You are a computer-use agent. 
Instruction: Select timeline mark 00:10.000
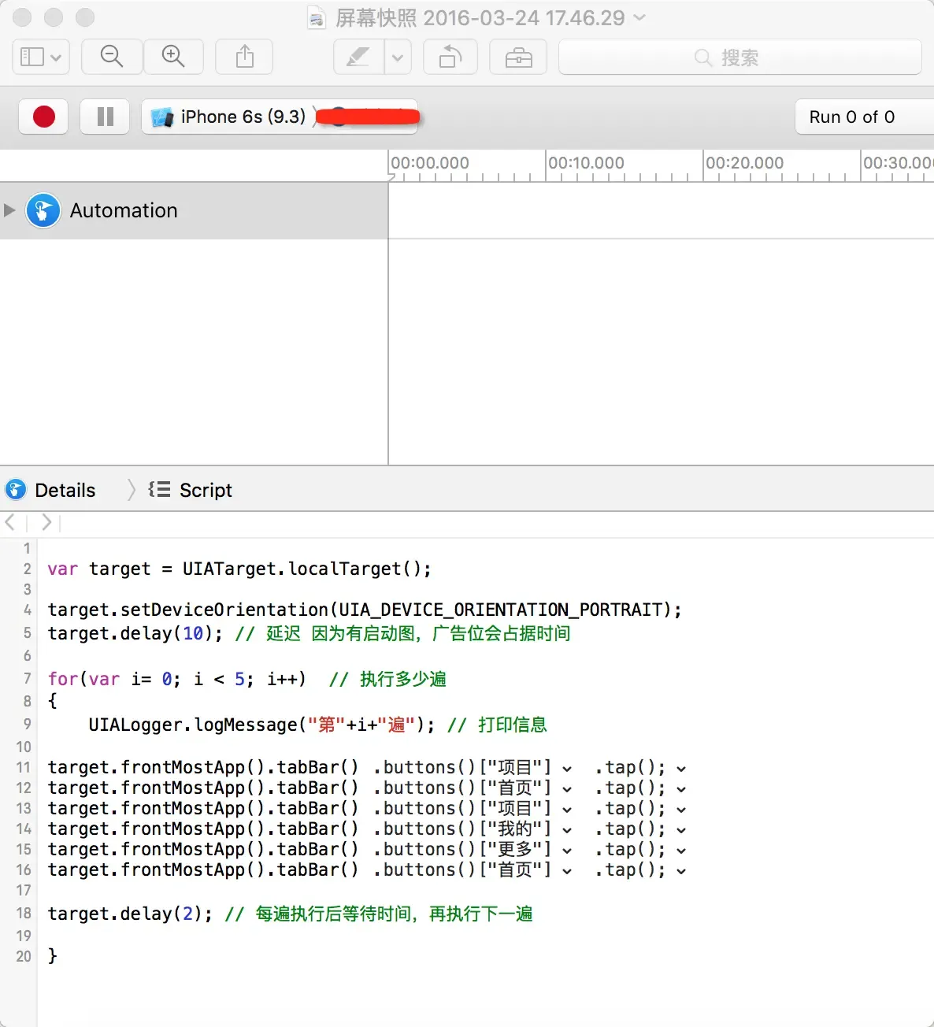[586, 163]
